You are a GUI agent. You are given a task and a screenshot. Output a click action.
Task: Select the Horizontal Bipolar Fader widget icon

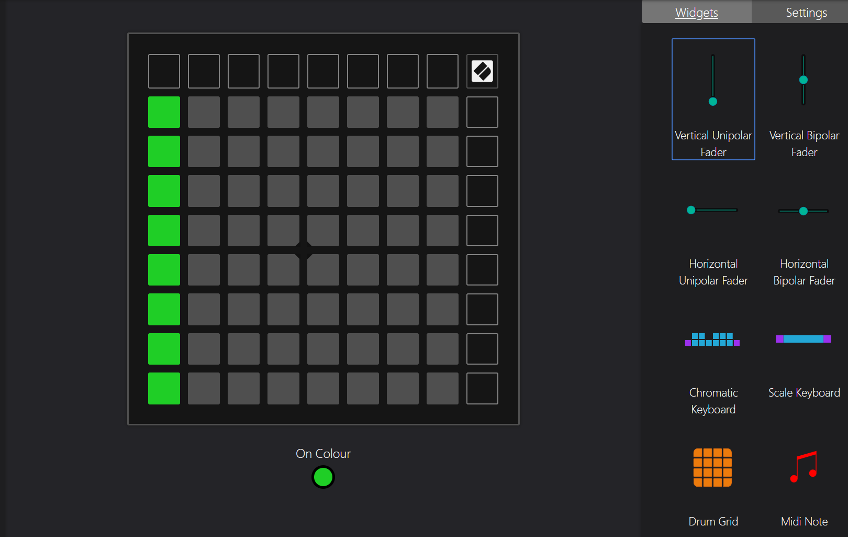[x=803, y=210]
